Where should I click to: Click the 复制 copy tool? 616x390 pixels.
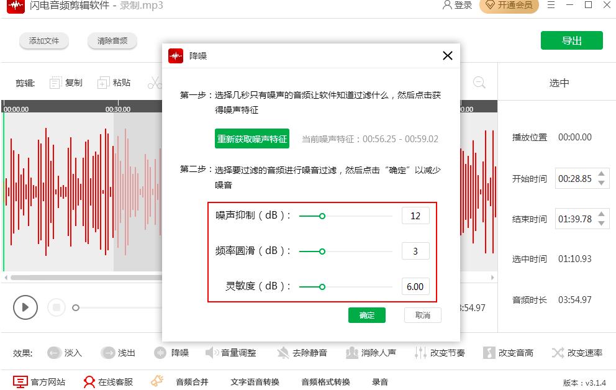66,83
